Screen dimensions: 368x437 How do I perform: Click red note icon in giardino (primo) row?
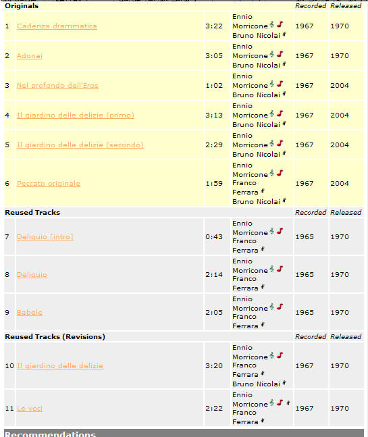click(x=280, y=113)
